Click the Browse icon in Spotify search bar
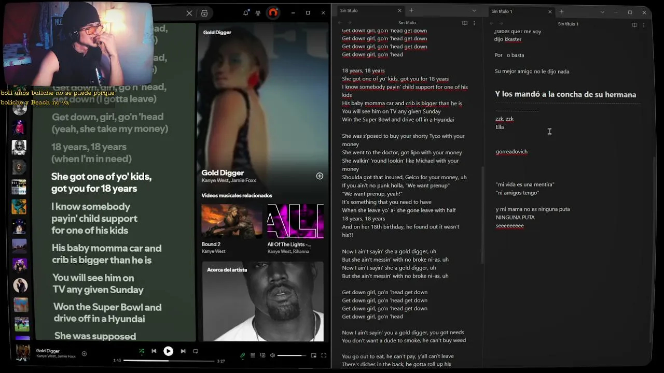The image size is (664, 373). click(204, 13)
